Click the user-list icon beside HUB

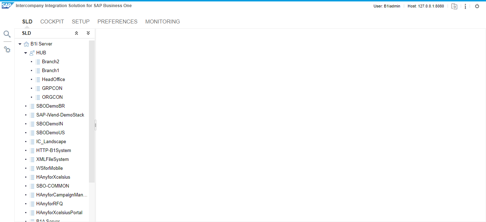(x=32, y=53)
